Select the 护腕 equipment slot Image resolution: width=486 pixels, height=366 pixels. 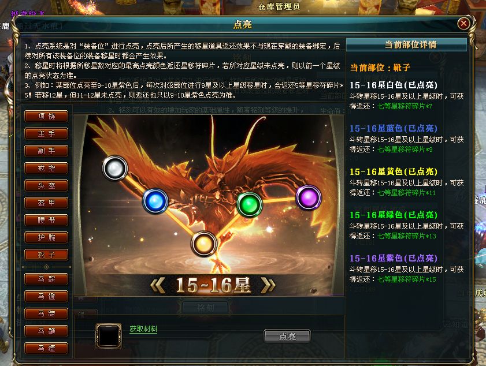pos(46,238)
